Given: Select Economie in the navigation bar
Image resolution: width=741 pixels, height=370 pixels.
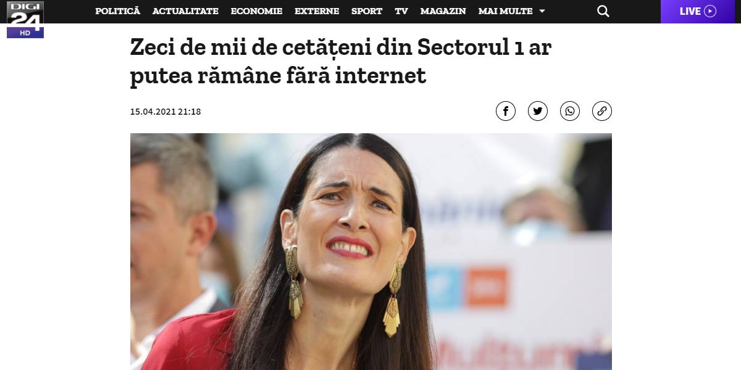Looking at the screenshot, I should (x=256, y=11).
